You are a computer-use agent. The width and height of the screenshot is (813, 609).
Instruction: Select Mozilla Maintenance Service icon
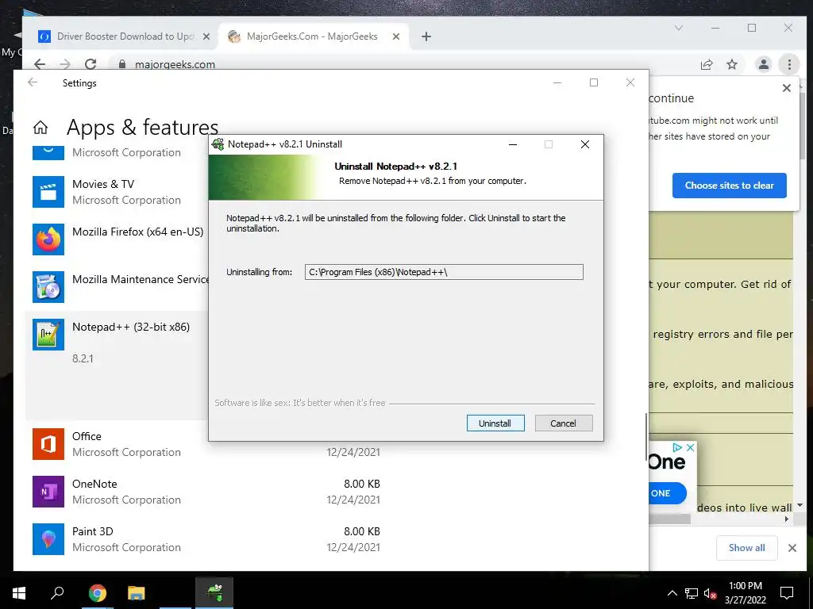[48, 287]
